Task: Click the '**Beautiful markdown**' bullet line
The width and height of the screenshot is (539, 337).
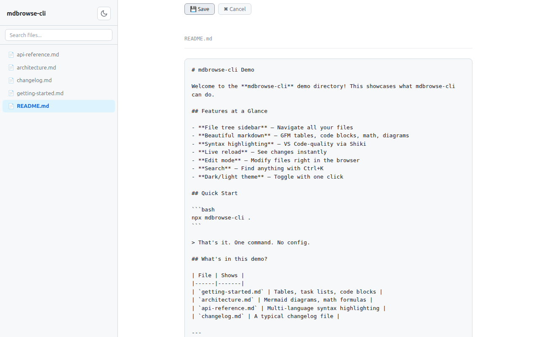Action: tap(300, 136)
